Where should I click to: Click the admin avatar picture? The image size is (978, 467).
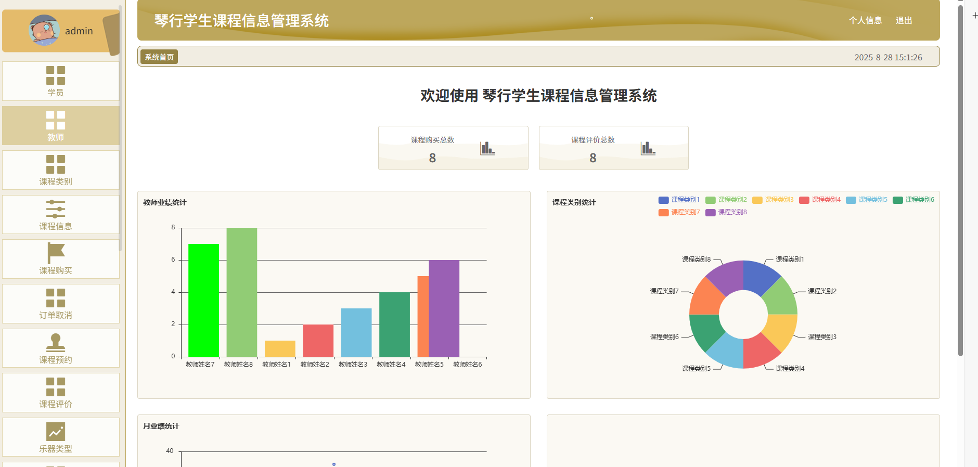tap(44, 30)
